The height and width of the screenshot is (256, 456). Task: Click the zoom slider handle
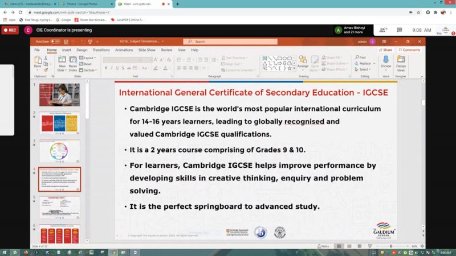coord(391,246)
